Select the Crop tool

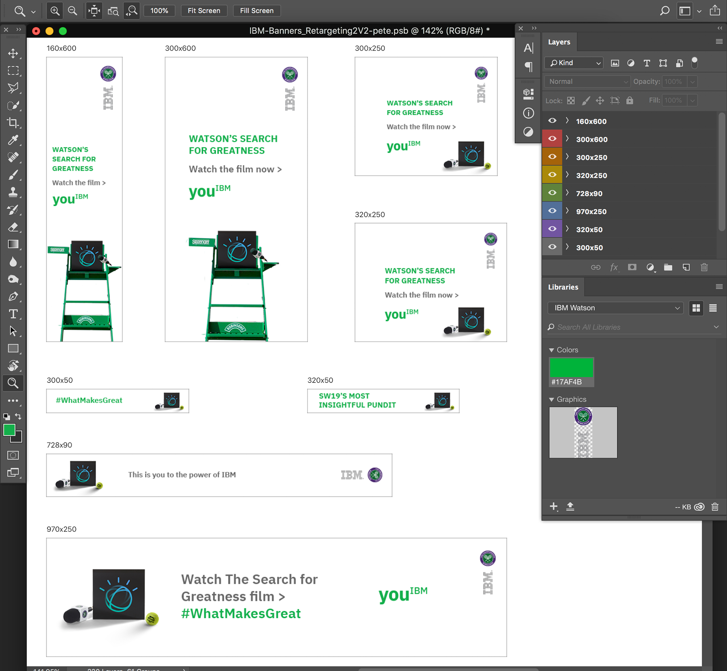(x=13, y=123)
